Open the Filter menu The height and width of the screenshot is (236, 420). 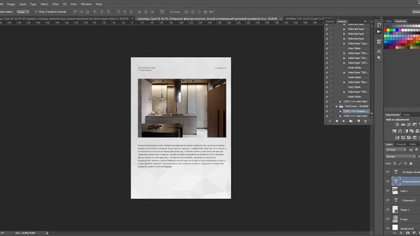(x=55, y=4)
